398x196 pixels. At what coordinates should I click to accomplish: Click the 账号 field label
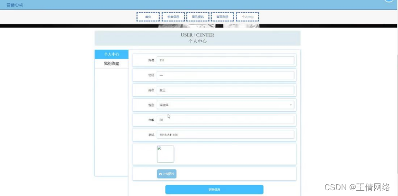pyautogui.click(x=151, y=60)
